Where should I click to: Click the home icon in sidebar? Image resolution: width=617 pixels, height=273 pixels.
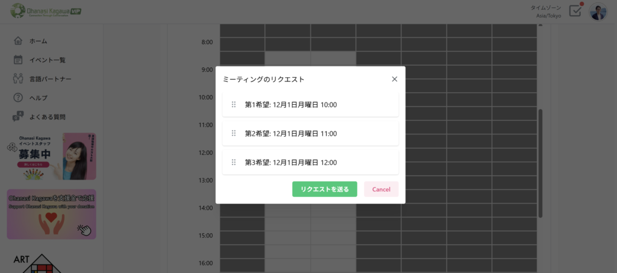coord(18,41)
